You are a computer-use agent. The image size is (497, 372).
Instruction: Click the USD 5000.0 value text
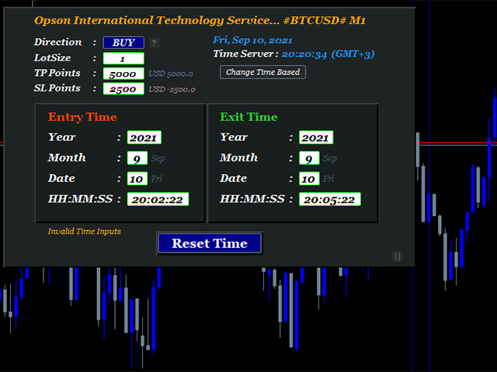[171, 74]
